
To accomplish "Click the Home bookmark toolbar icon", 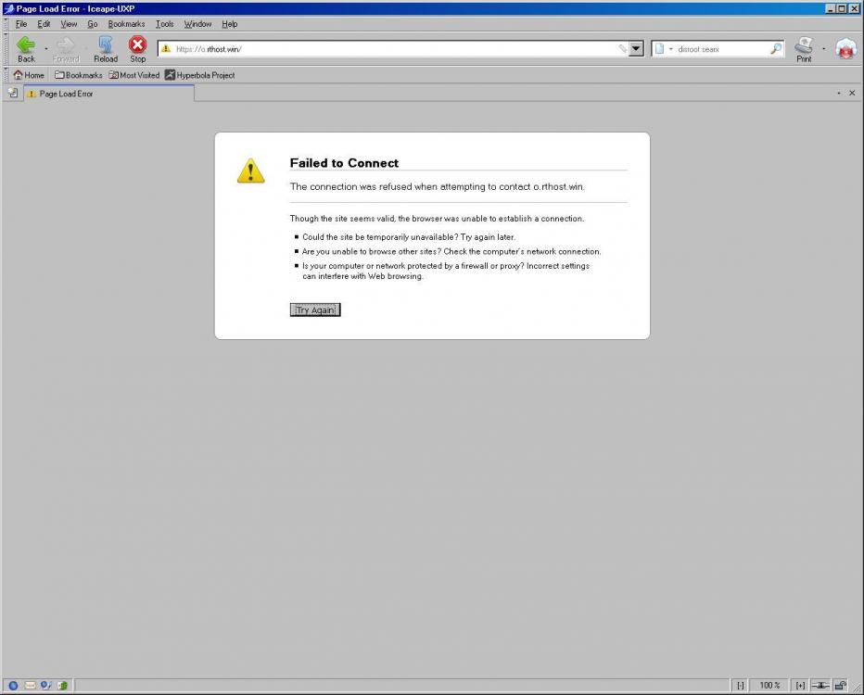I will click(x=28, y=75).
